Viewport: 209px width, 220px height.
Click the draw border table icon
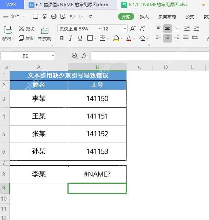click(102, 38)
